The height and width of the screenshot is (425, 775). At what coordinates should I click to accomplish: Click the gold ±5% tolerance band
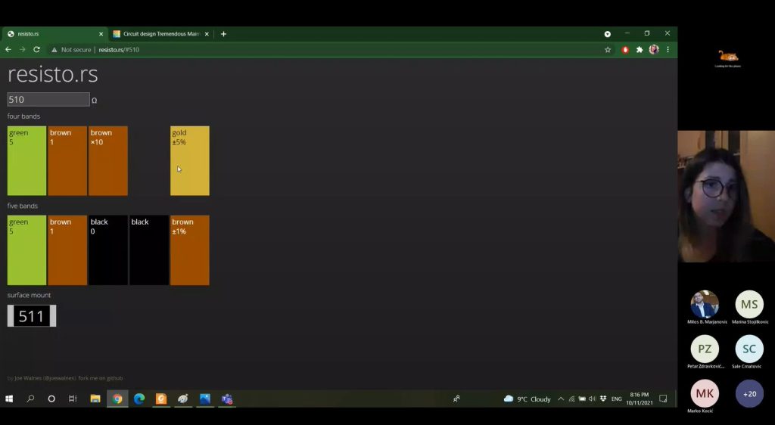189,161
